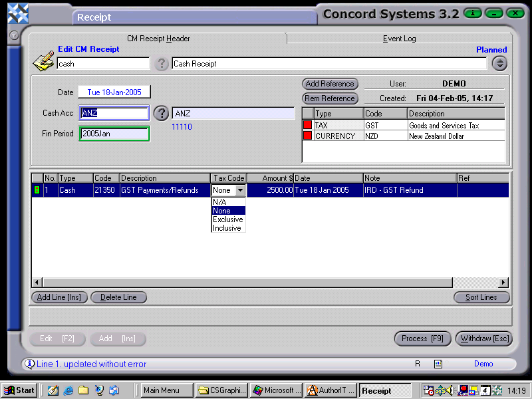
Task: Click the green info icon in Concord title bar
Action: tap(472, 13)
